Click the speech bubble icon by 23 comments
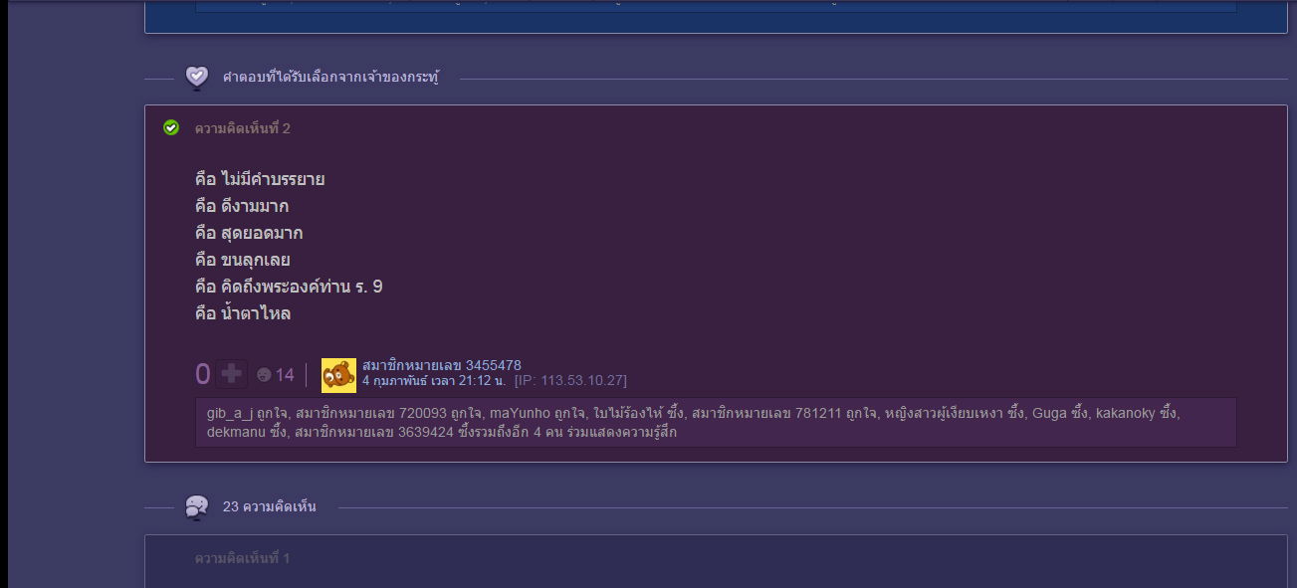This screenshot has height=588, width=1297. click(x=197, y=507)
